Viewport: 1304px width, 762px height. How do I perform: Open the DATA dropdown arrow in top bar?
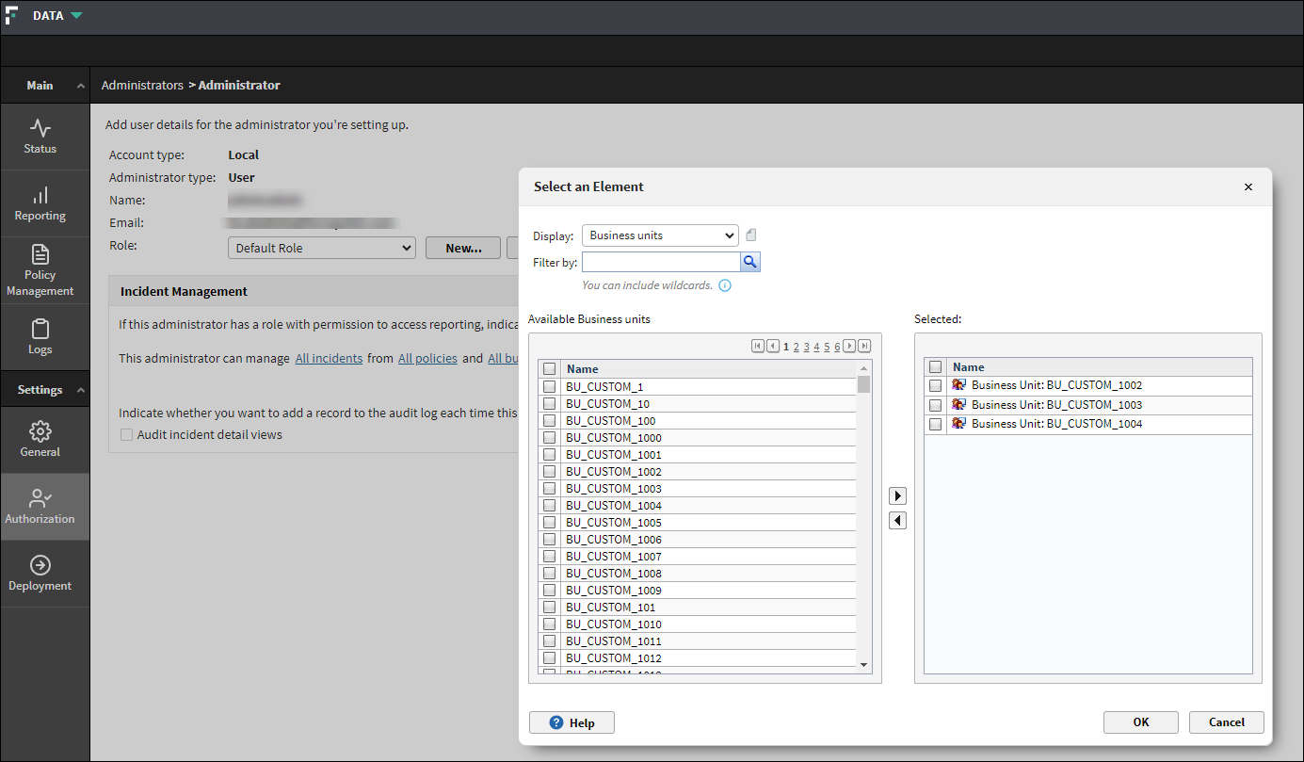pos(76,16)
